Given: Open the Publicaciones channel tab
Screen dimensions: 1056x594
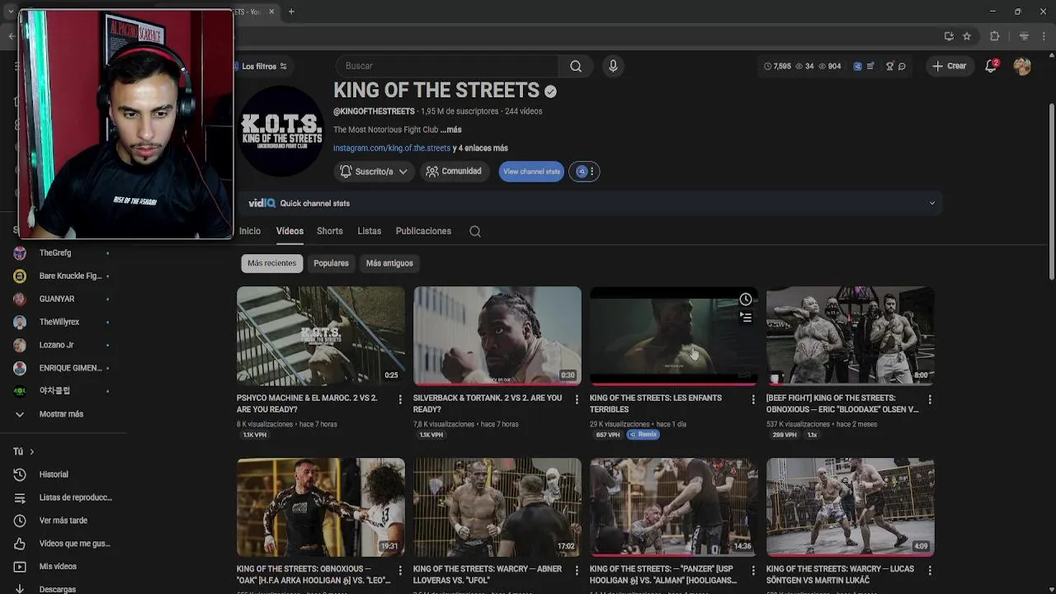Looking at the screenshot, I should tap(423, 231).
